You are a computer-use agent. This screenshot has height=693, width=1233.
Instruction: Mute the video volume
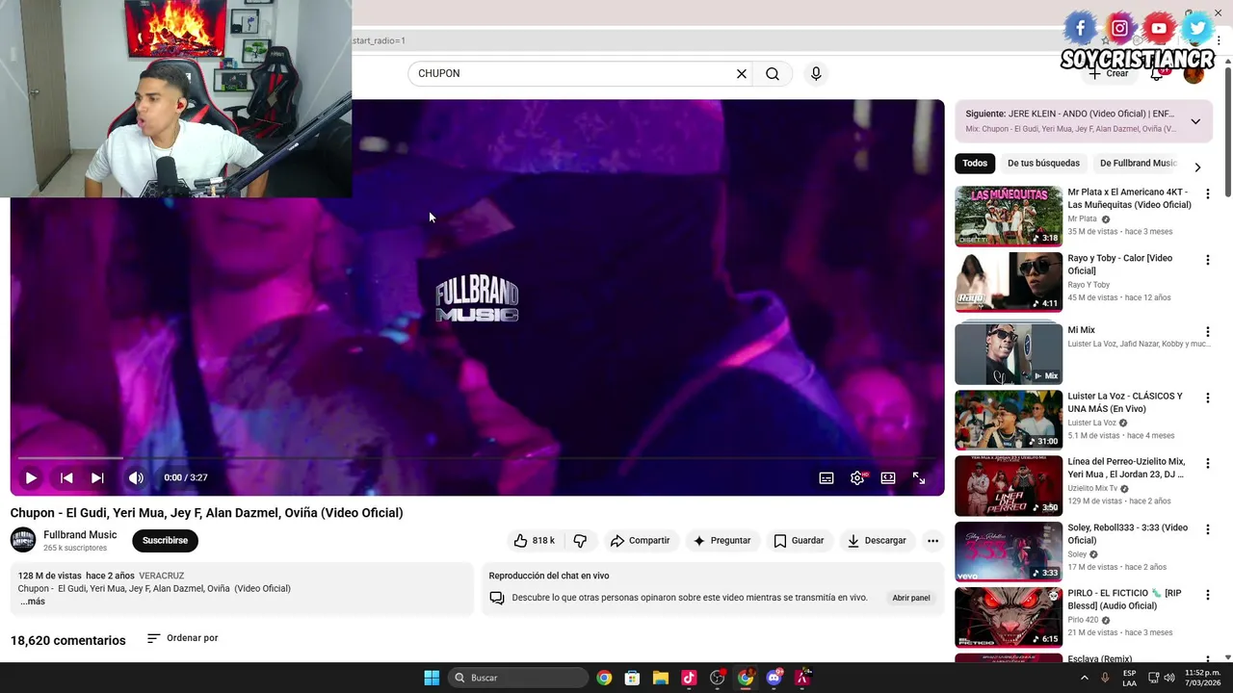[x=136, y=477]
